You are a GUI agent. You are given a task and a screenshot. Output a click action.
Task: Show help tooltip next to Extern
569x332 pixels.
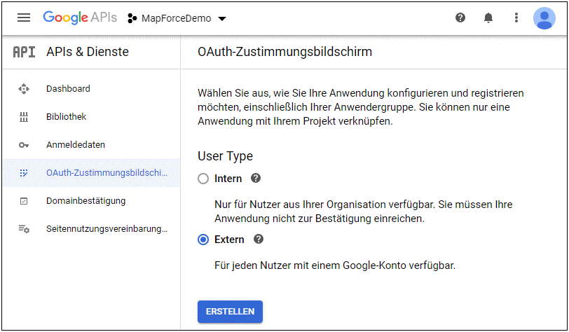259,240
